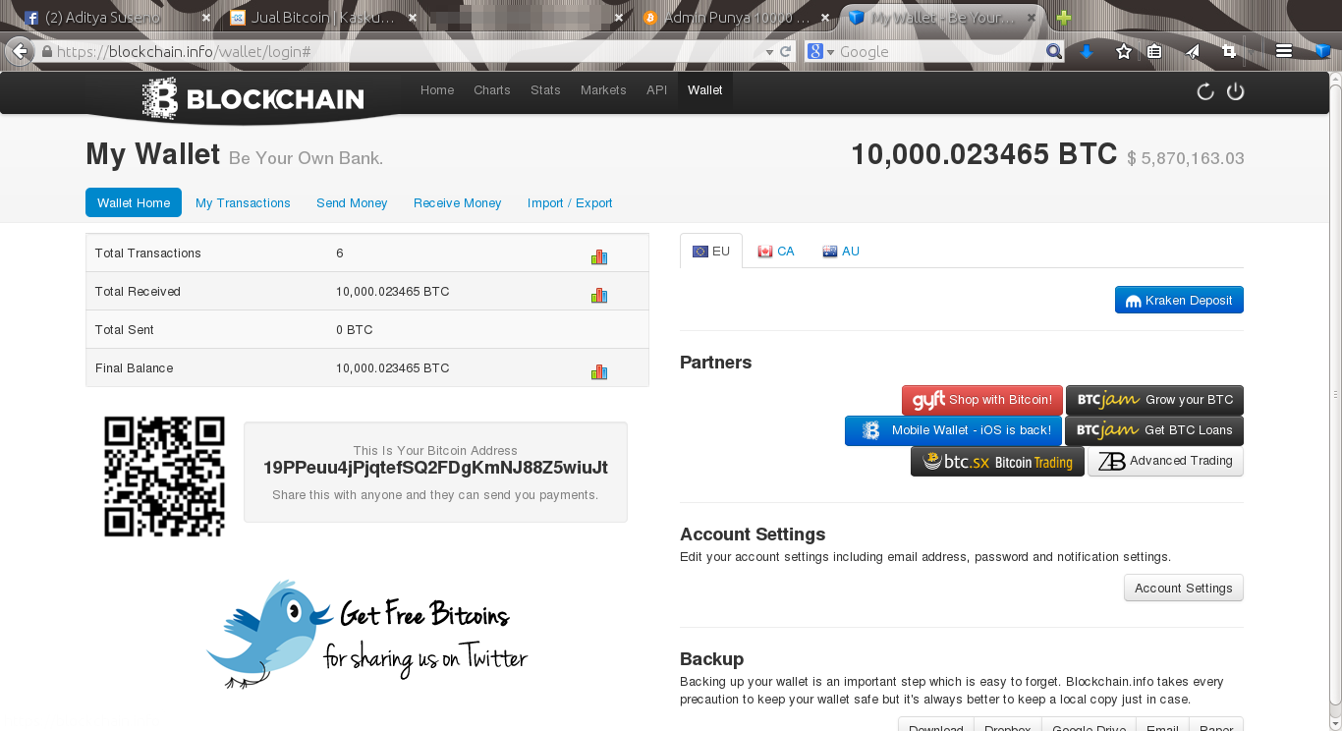The image size is (1342, 731).
Task: Select the Wallet menu item
Action: 705,90
